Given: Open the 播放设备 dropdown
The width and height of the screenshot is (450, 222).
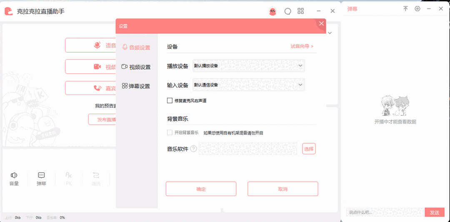Looking at the screenshot, I should click(248, 66).
